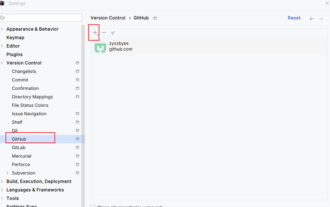Click project icon on Confirmation row
This screenshot has width=330, height=207.
77,88
